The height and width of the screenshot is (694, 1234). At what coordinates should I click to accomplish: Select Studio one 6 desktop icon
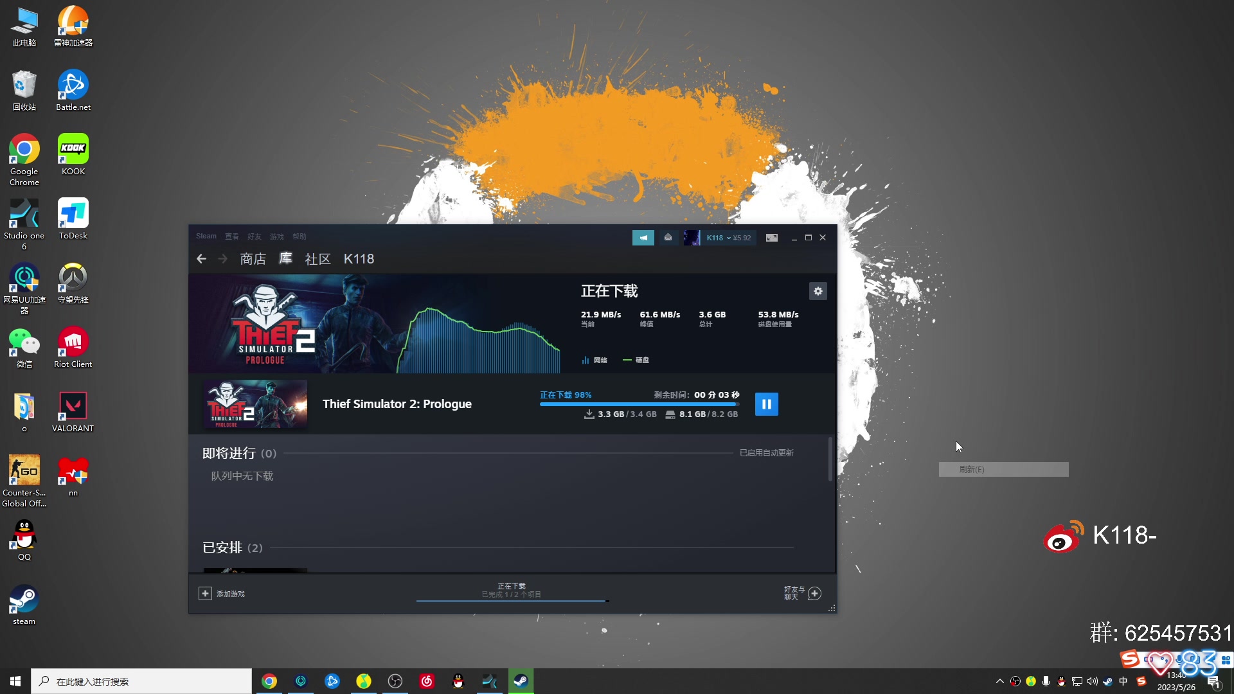point(24,224)
